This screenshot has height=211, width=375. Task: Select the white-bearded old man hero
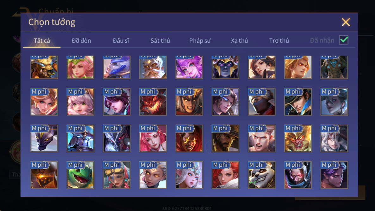point(153,67)
